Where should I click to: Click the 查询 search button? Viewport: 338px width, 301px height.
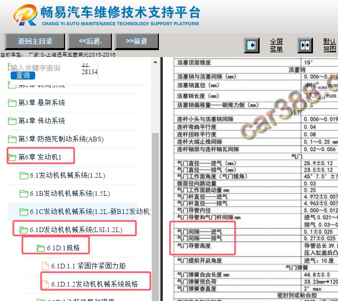point(23,75)
